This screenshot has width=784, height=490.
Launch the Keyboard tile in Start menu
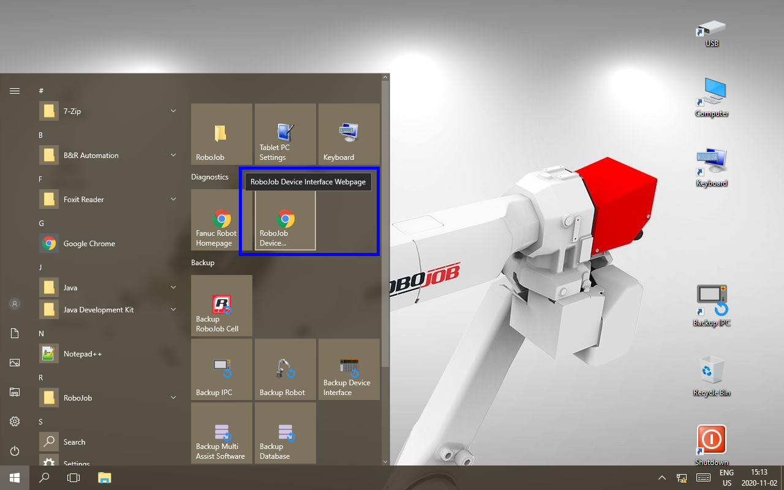tap(349, 134)
